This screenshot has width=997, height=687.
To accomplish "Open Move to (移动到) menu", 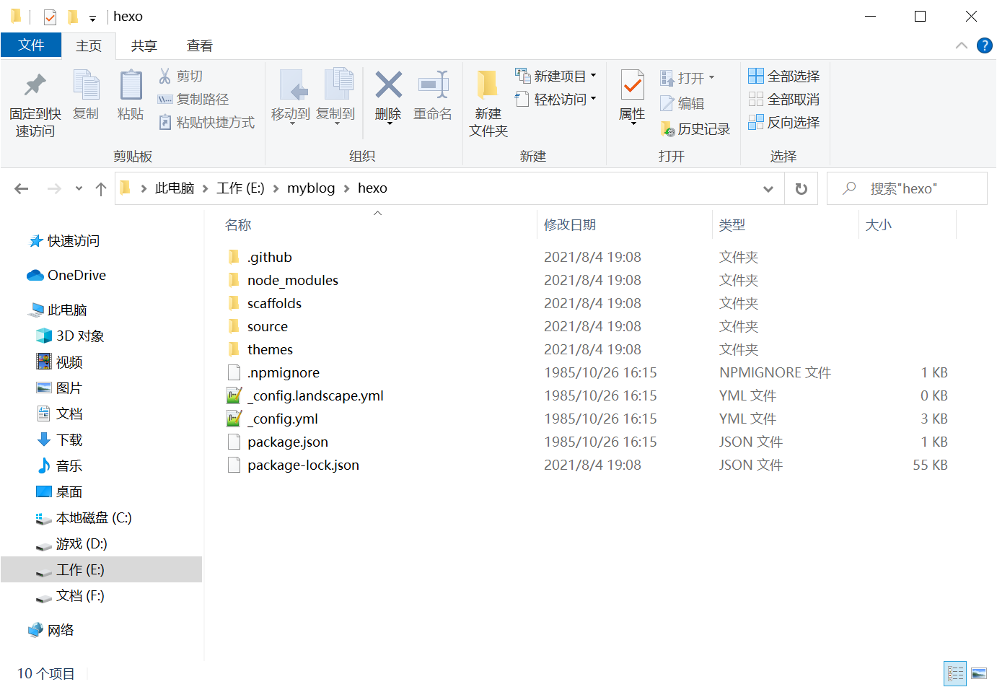I will pos(290,97).
